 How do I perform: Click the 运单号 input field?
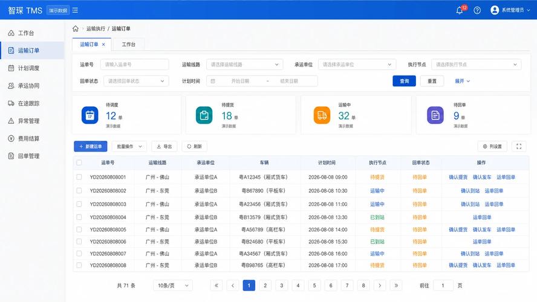click(x=134, y=64)
